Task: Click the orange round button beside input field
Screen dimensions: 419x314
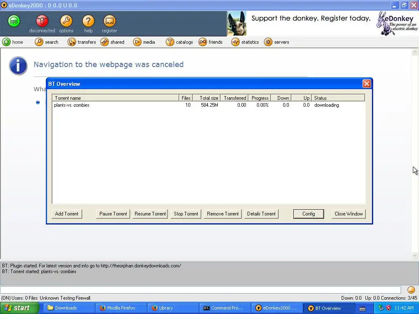Action: click(411, 290)
